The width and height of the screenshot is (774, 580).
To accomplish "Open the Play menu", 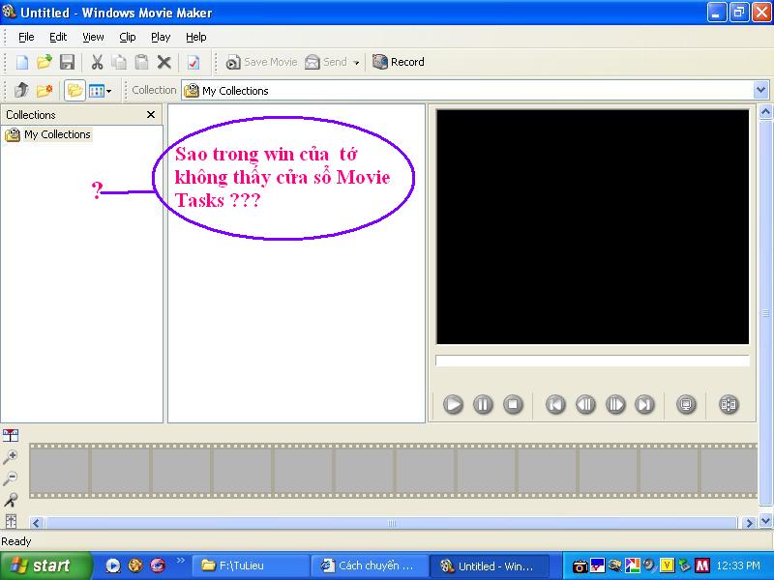I will coord(161,37).
